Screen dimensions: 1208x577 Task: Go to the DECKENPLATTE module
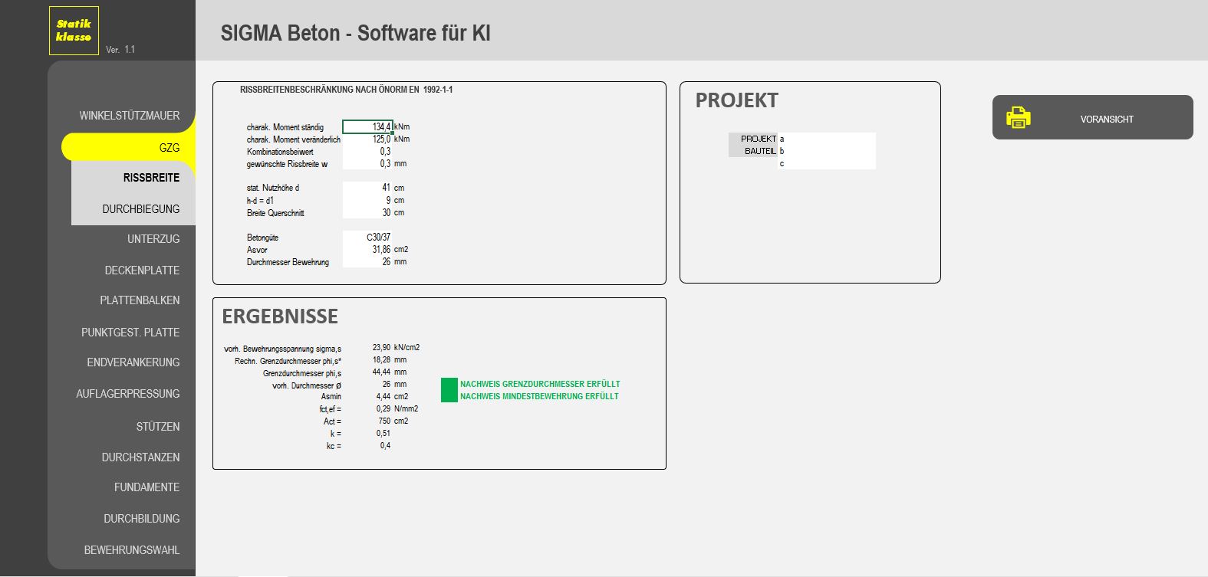pyautogui.click(x=142, y=270)
